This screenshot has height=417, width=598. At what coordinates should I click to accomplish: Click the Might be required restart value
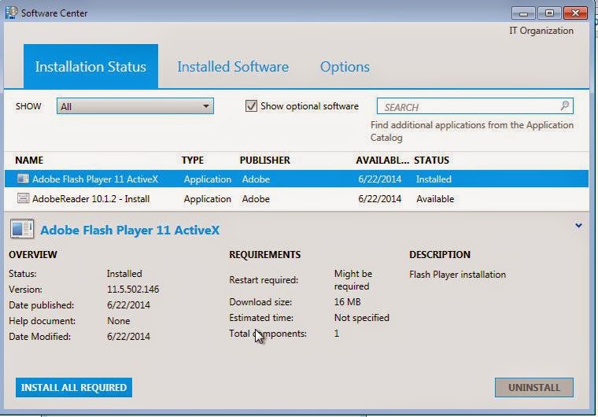tap(353, 279)
